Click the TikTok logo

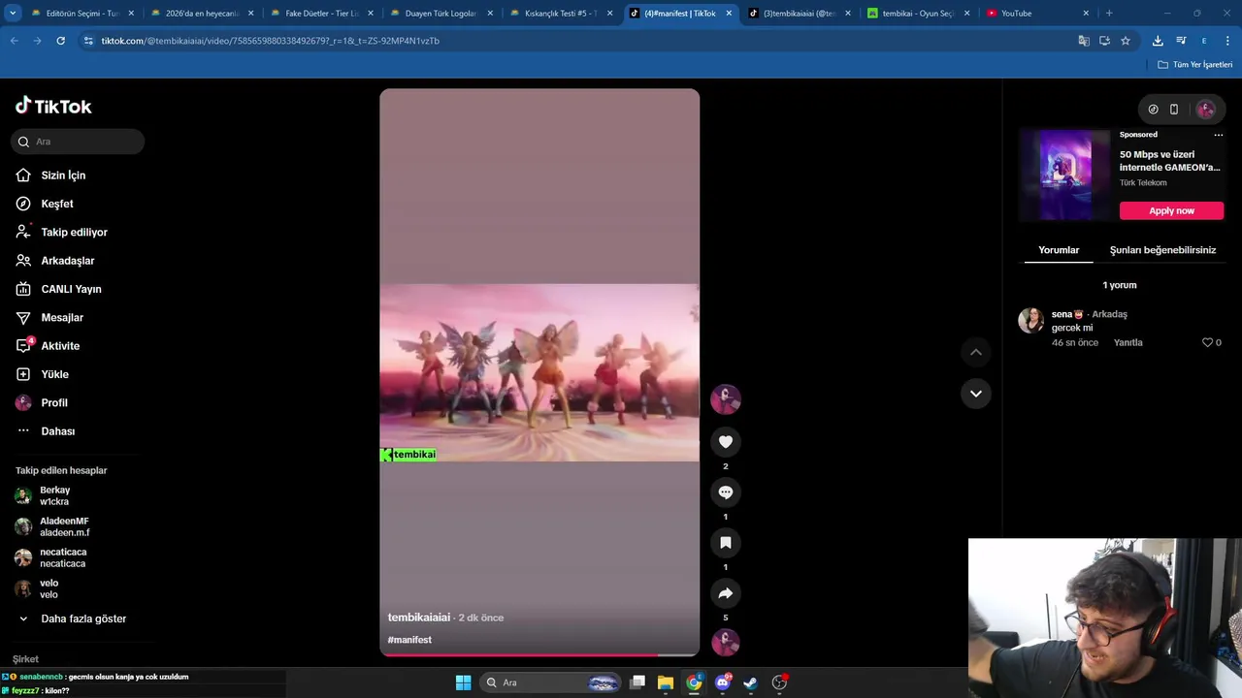[53, 106]
